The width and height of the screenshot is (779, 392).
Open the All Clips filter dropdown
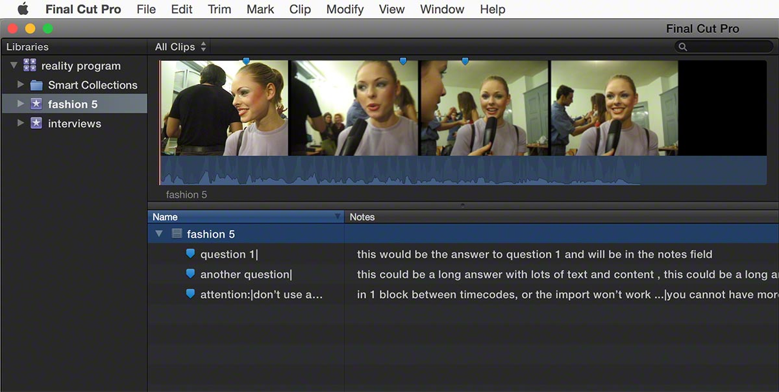pyautogui.click(x=180, y=47)
